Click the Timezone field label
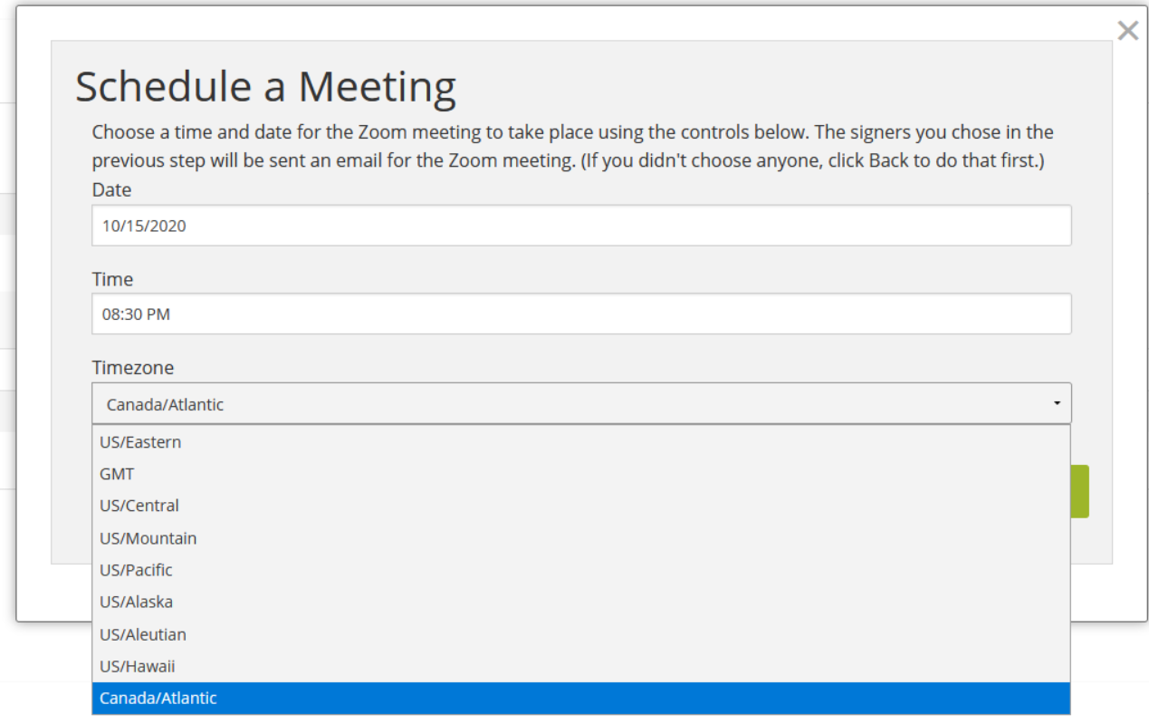1149x724 pixels. [132, 368]
